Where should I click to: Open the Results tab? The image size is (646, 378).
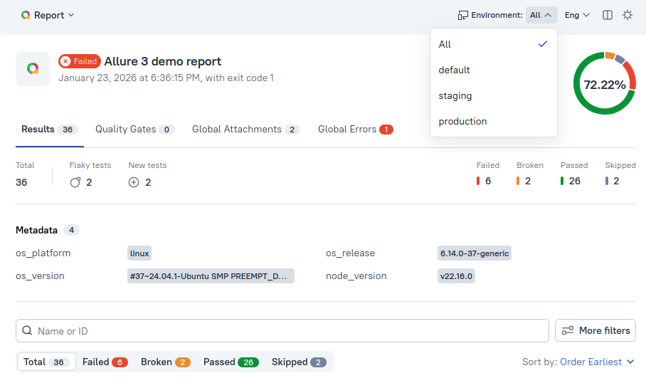(49, 130)
